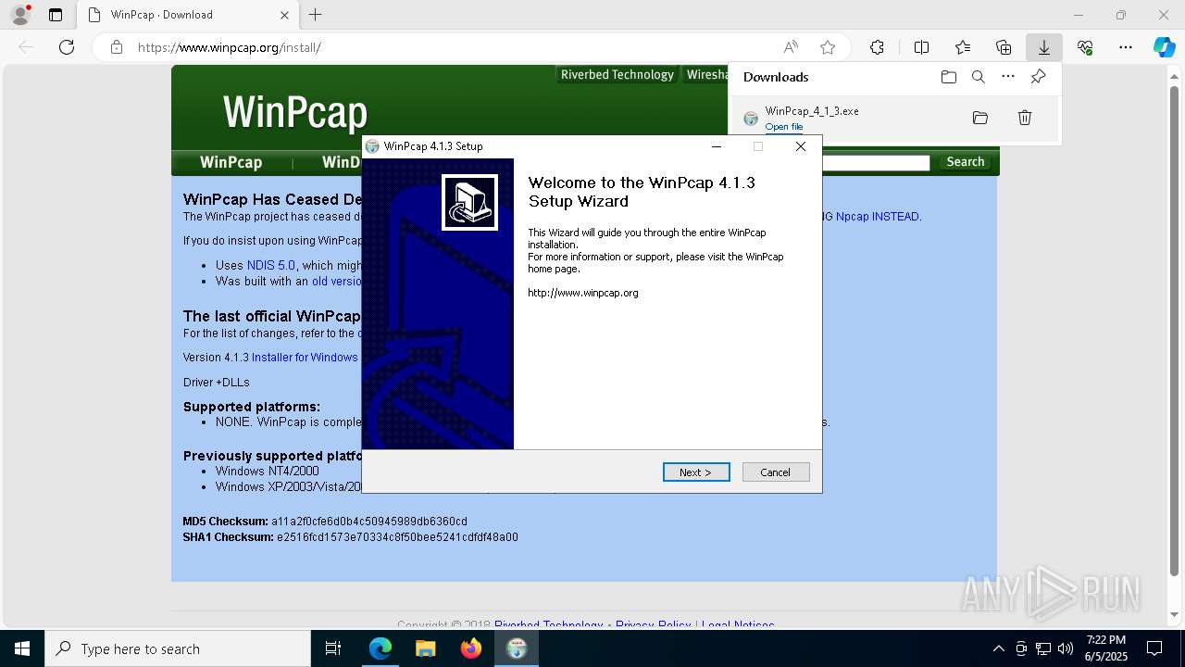
Task: Activate Read aloud icon in address bar
Action: point(791,47)
